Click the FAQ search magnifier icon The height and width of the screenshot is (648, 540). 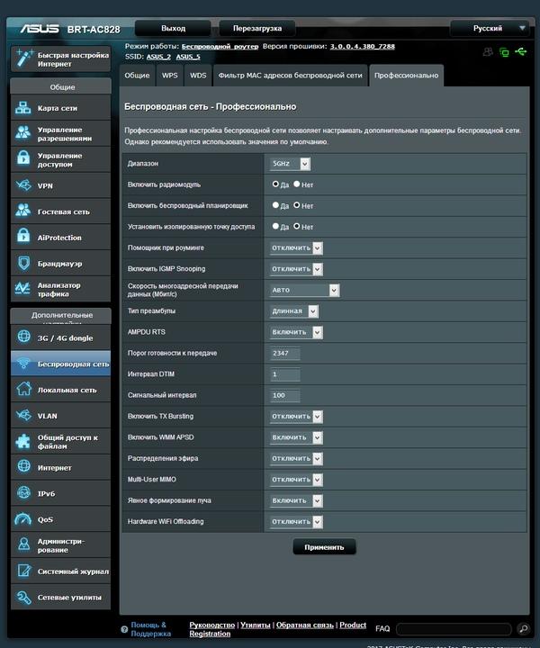pyautogui.click(x=523, y=629)
